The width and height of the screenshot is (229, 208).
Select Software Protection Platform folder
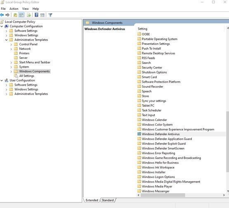[x=161, y=82]
